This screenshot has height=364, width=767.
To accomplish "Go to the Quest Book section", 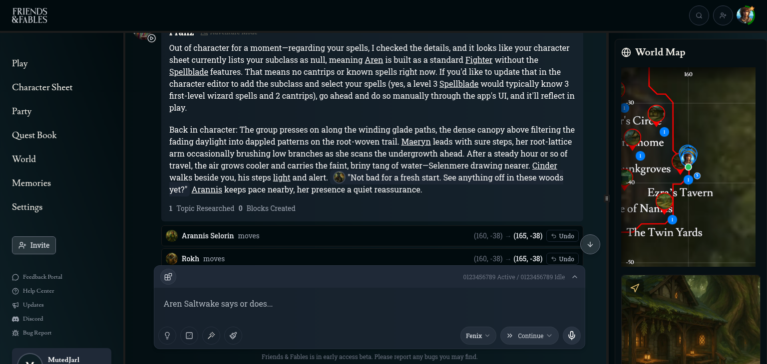I will pos(34,135).
